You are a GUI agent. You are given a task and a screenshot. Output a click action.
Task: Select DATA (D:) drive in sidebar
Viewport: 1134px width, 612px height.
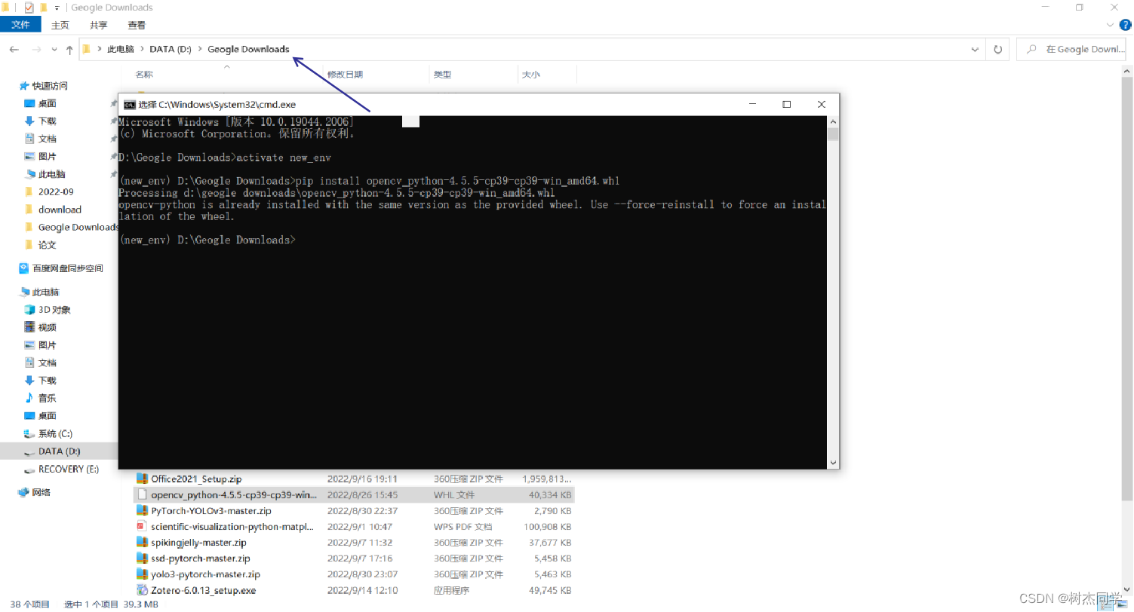(x=59, y=451)
